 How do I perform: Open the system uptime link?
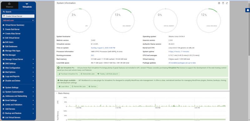[x=179, y=52]
